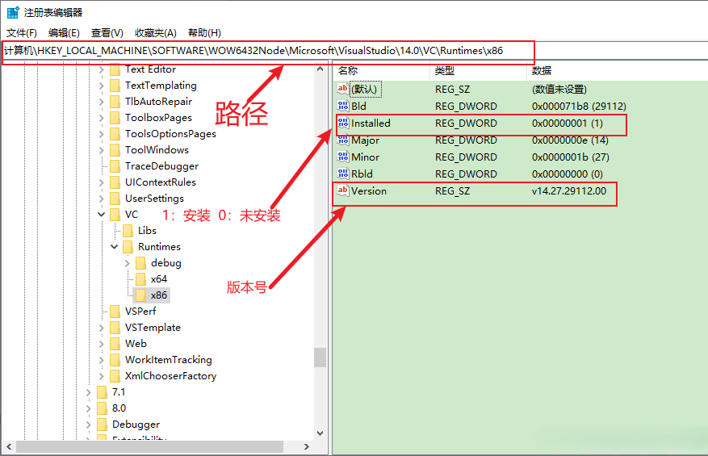Select the 7.1 tree item
This screenshot has height=456, width=708.
pyautogui.click(x=119, y=392)
